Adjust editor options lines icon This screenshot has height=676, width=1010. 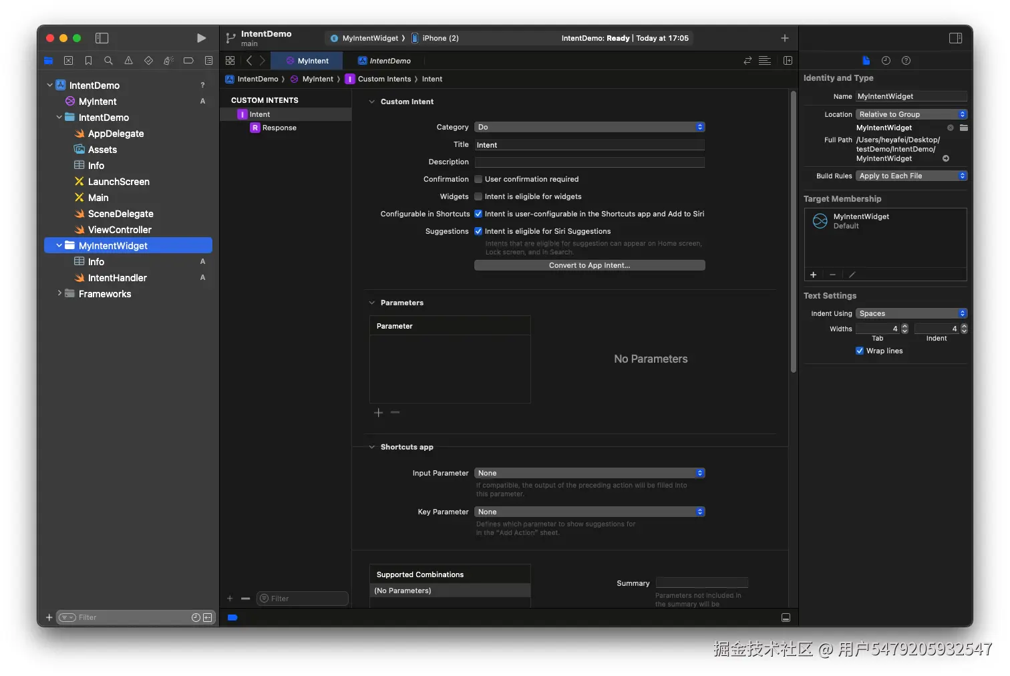[x=765, y=61]
